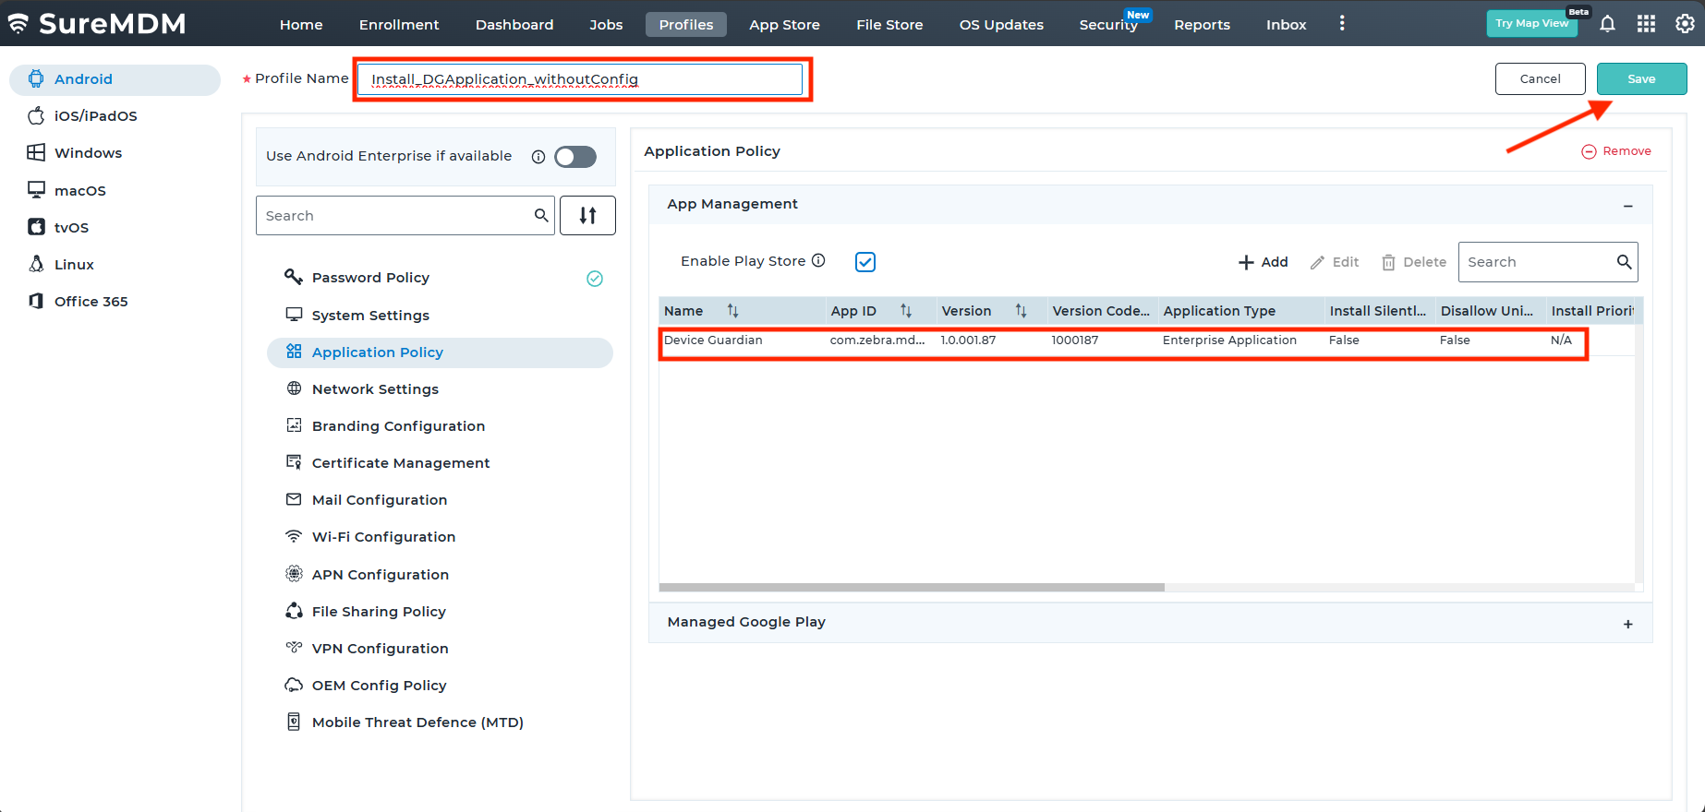Open the Profiles tab

(686, 25)
